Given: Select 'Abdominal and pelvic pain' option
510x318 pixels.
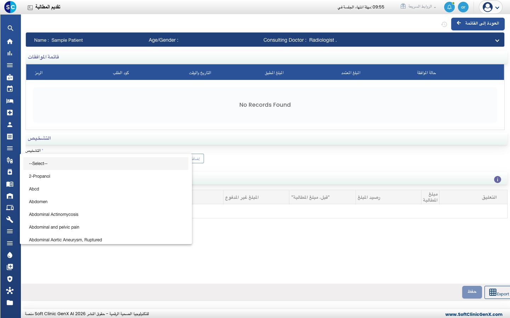Looking at the screenshot, I should 106,227.
